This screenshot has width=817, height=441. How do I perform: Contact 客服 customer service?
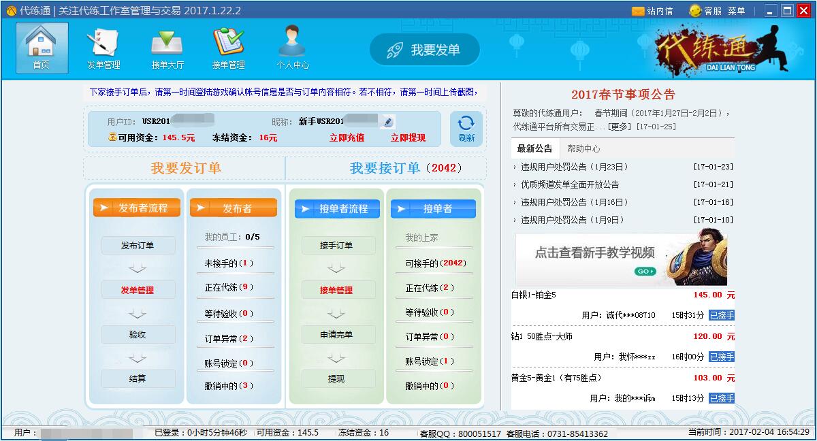click(705, 11)
